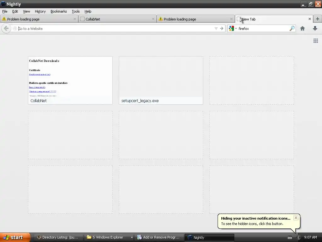
Task: Click the Nightly taskbar button
Action: pos(209,237)
